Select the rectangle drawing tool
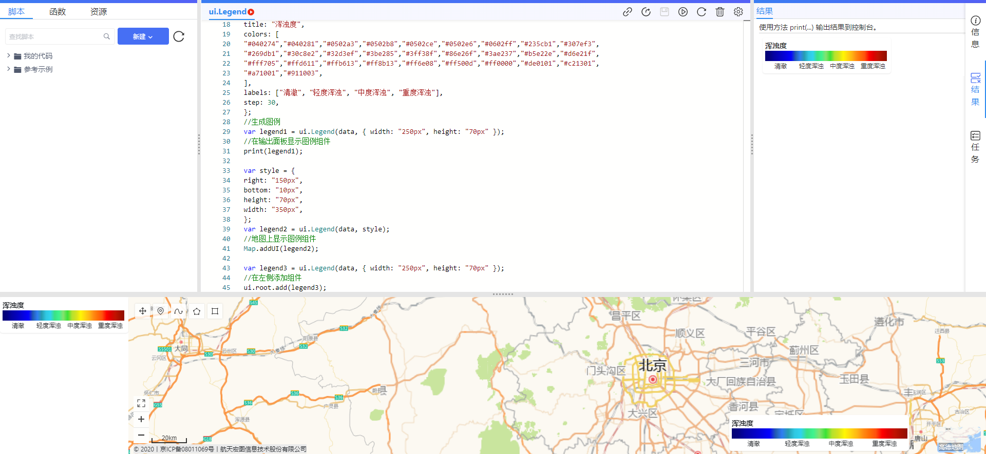 (x=215, y=311)
